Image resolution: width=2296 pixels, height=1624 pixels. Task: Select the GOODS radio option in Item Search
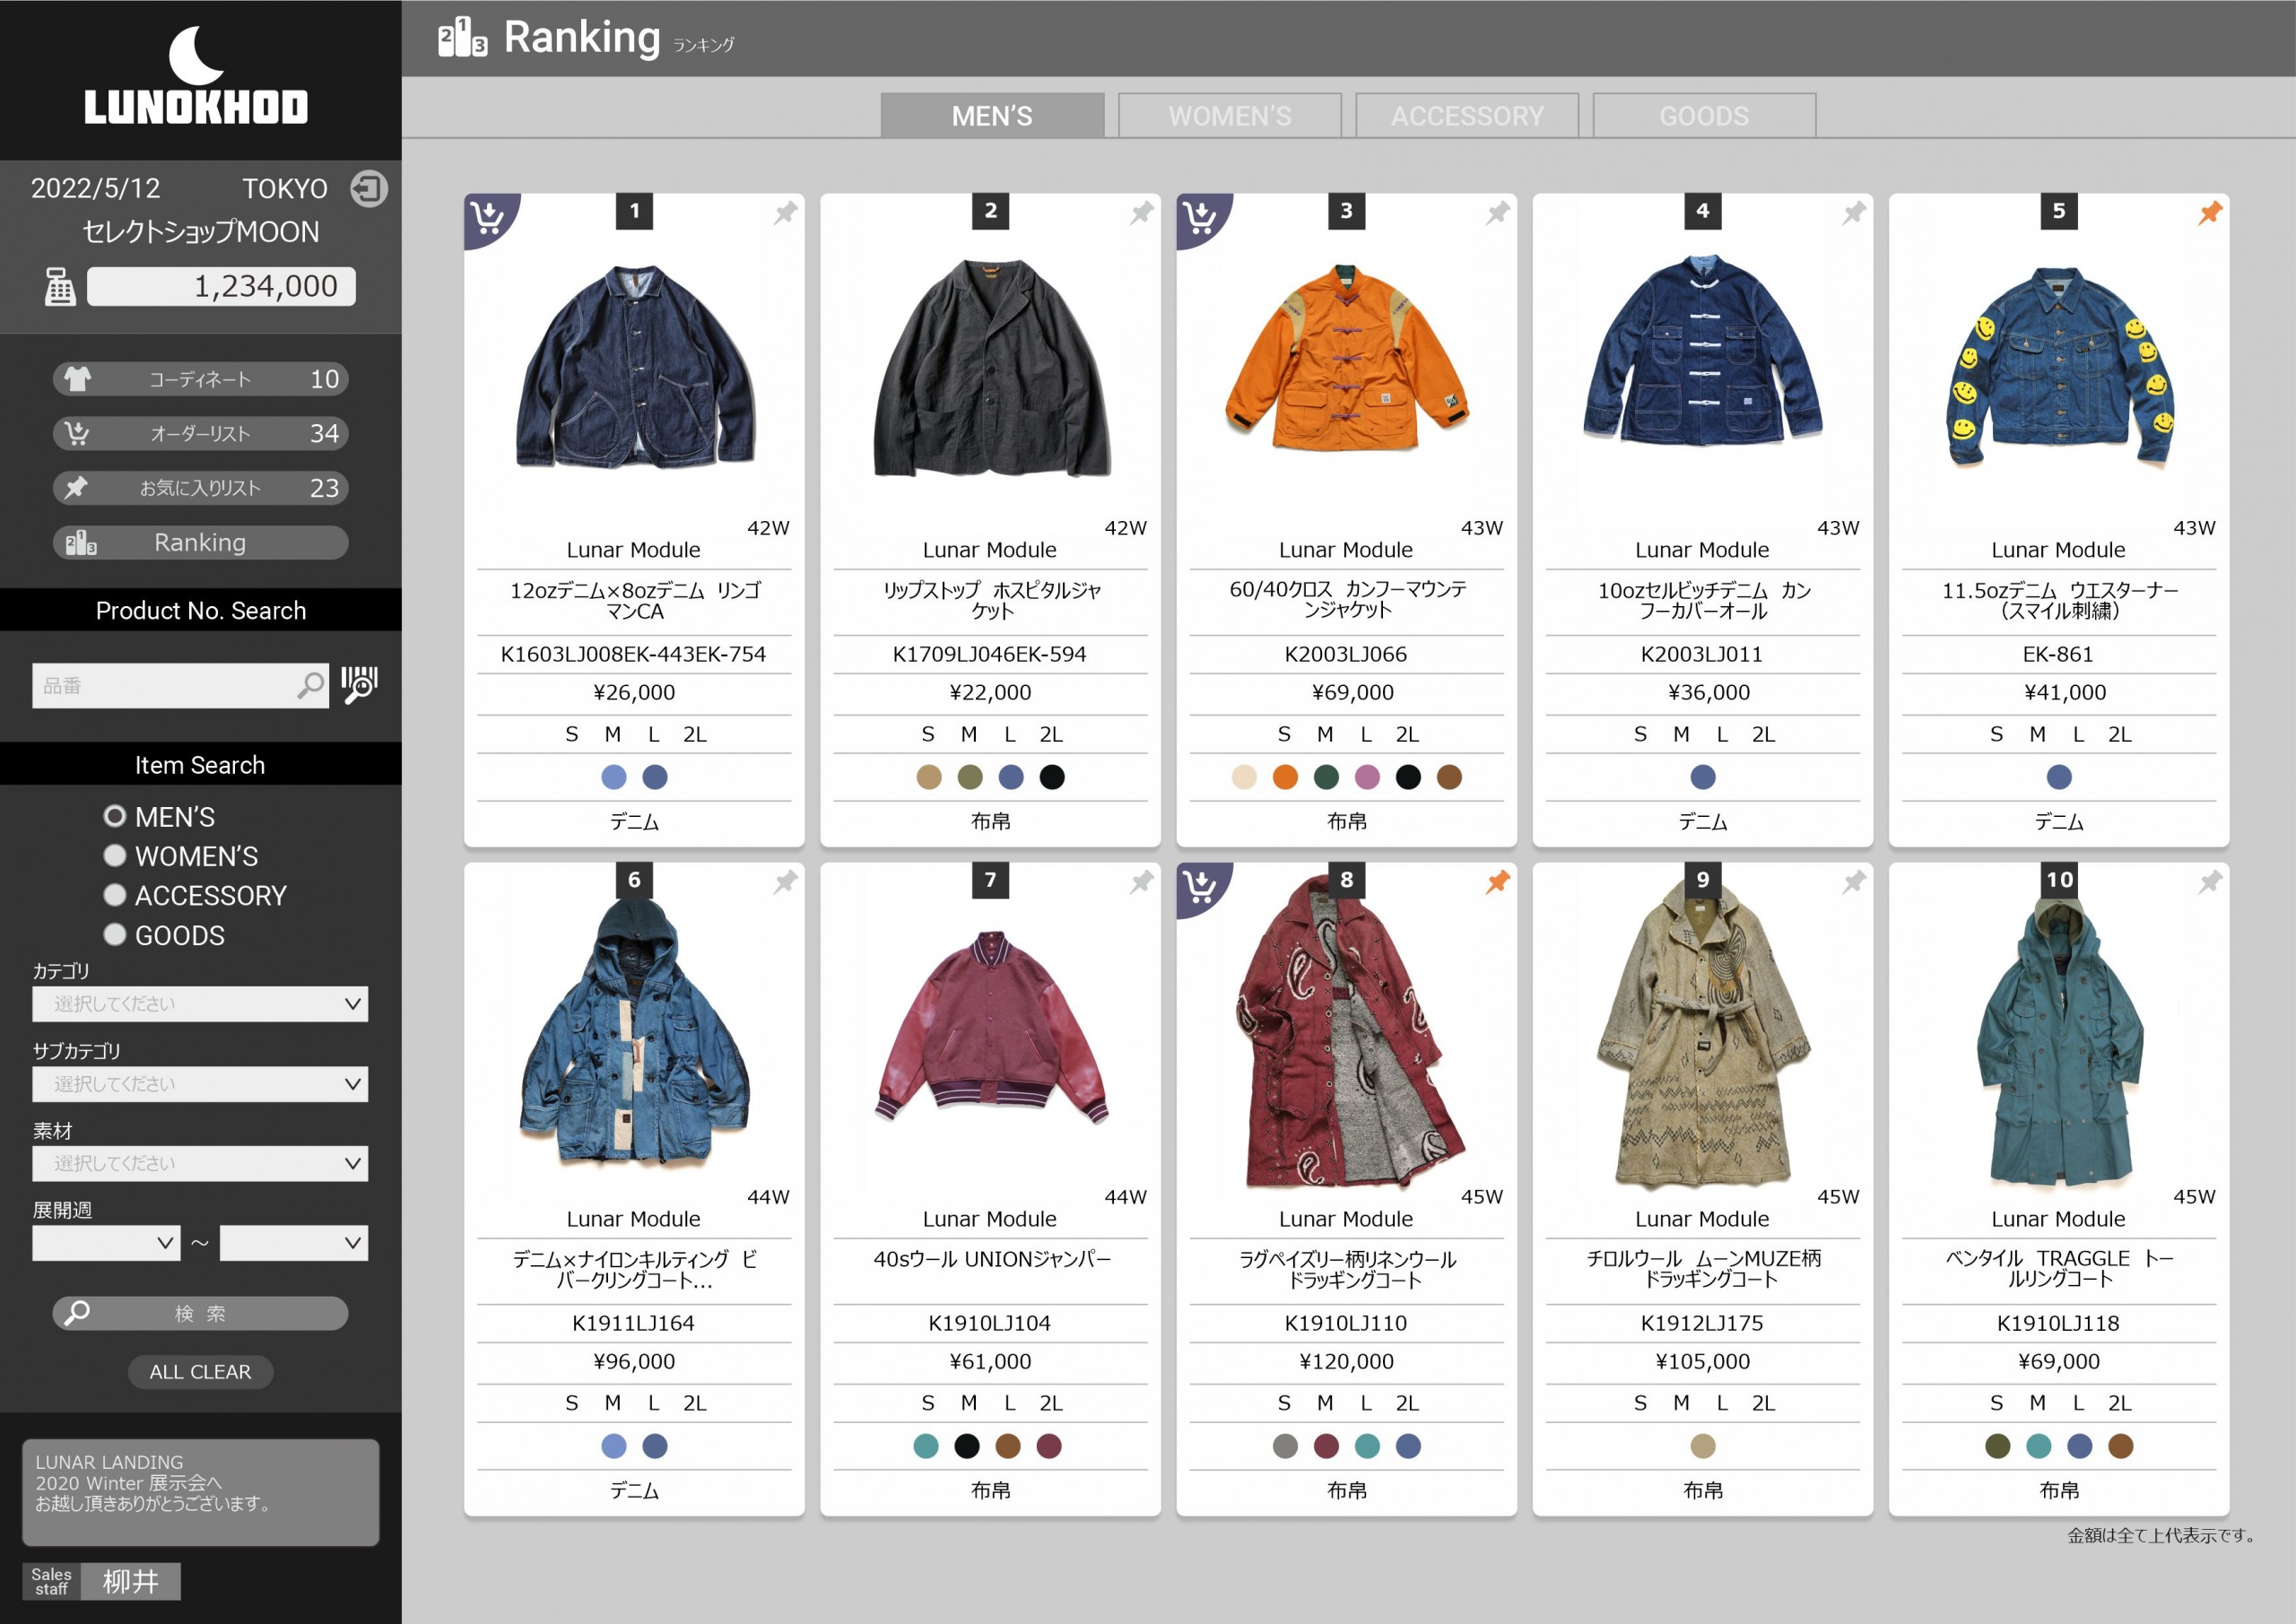click(115, 935)
